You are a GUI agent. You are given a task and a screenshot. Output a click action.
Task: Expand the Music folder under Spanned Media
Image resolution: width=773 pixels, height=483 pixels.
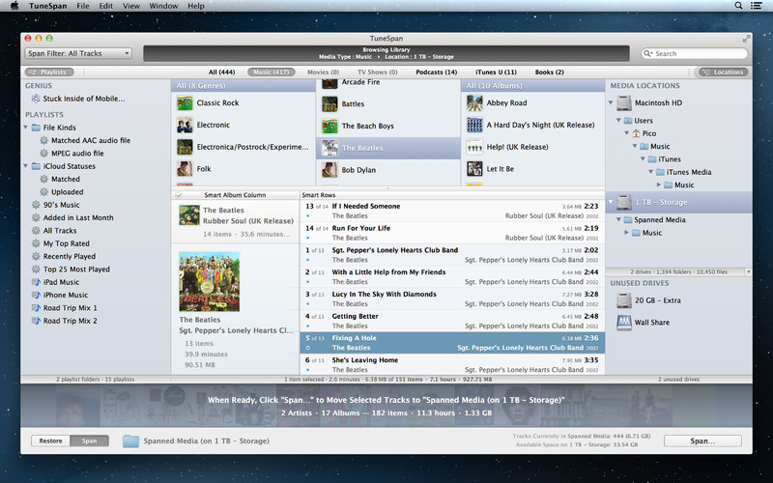click(626, 233)
